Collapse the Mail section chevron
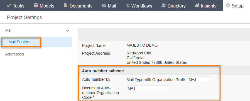 pos(68,31)
